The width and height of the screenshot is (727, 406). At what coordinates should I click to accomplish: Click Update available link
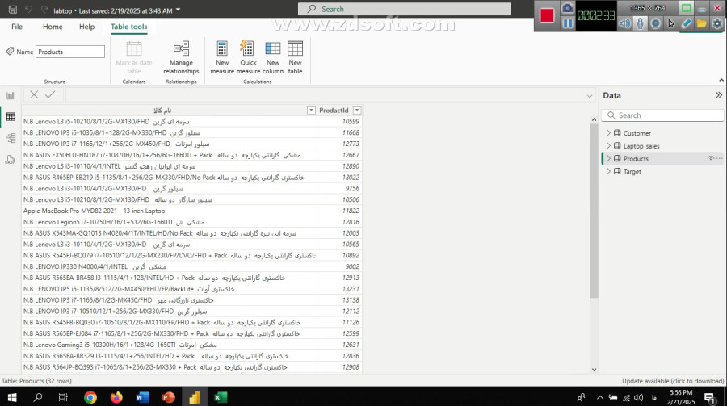click(x=673, y=381)
